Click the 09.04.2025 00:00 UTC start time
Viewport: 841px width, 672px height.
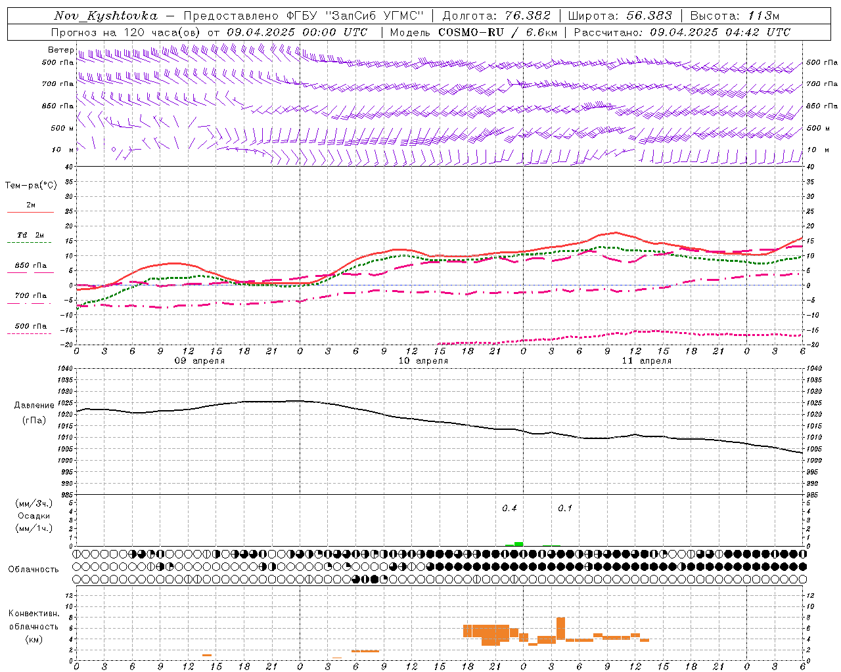(x=297, y=32)
